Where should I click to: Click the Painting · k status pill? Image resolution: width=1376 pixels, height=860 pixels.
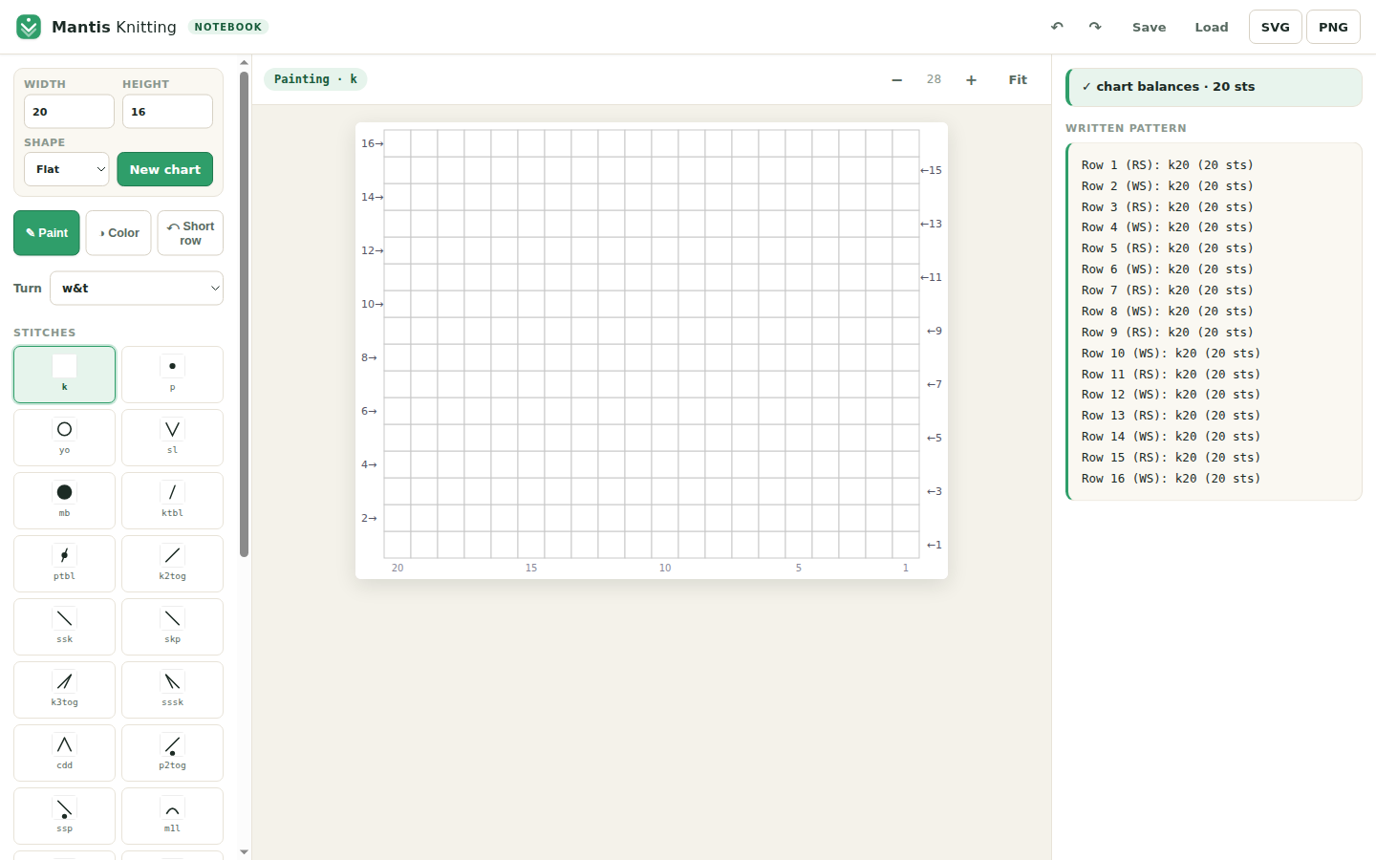tap(315, 79)
